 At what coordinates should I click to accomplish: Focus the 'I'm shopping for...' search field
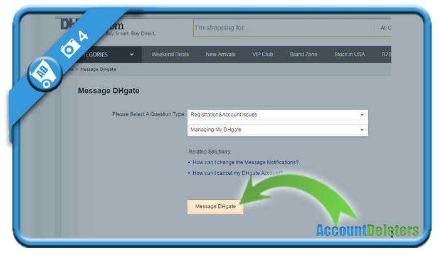coord(283,28)
